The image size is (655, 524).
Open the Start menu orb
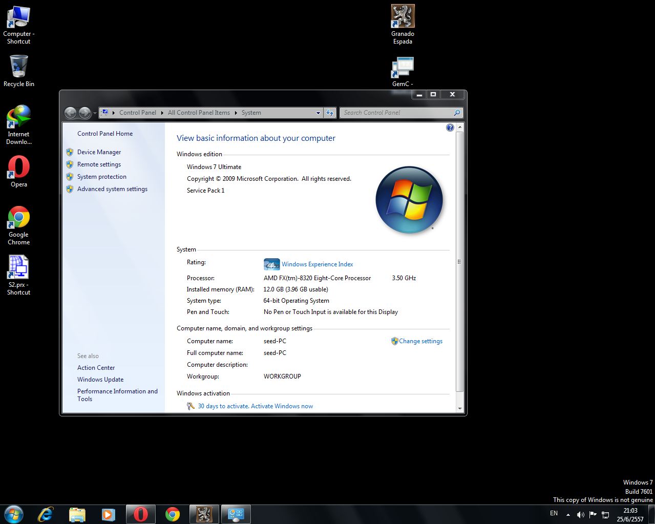point(13,514)
